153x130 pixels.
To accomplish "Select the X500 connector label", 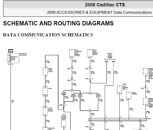I will (x=87, y=79).
